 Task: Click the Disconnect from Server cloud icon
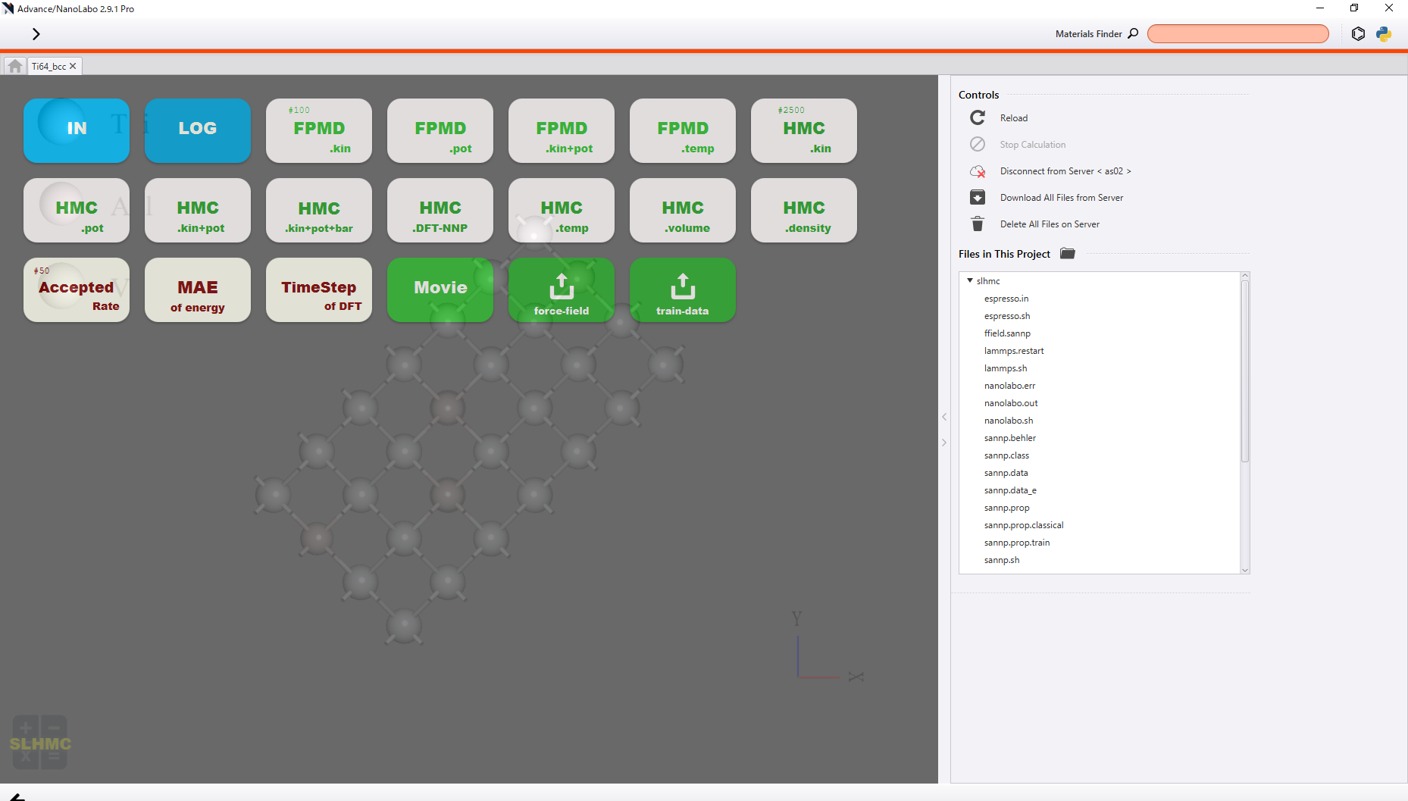pyautogui.click(x=978, y=171)
